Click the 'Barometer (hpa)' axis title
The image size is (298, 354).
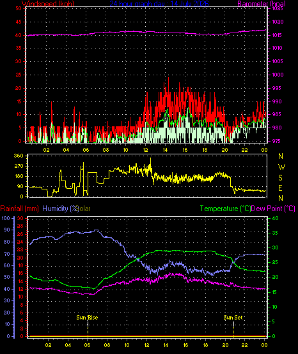(x=262, y=4)
